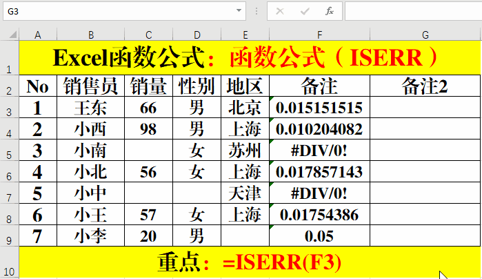Click region cell '苏州'

click(x=245, y=150)
